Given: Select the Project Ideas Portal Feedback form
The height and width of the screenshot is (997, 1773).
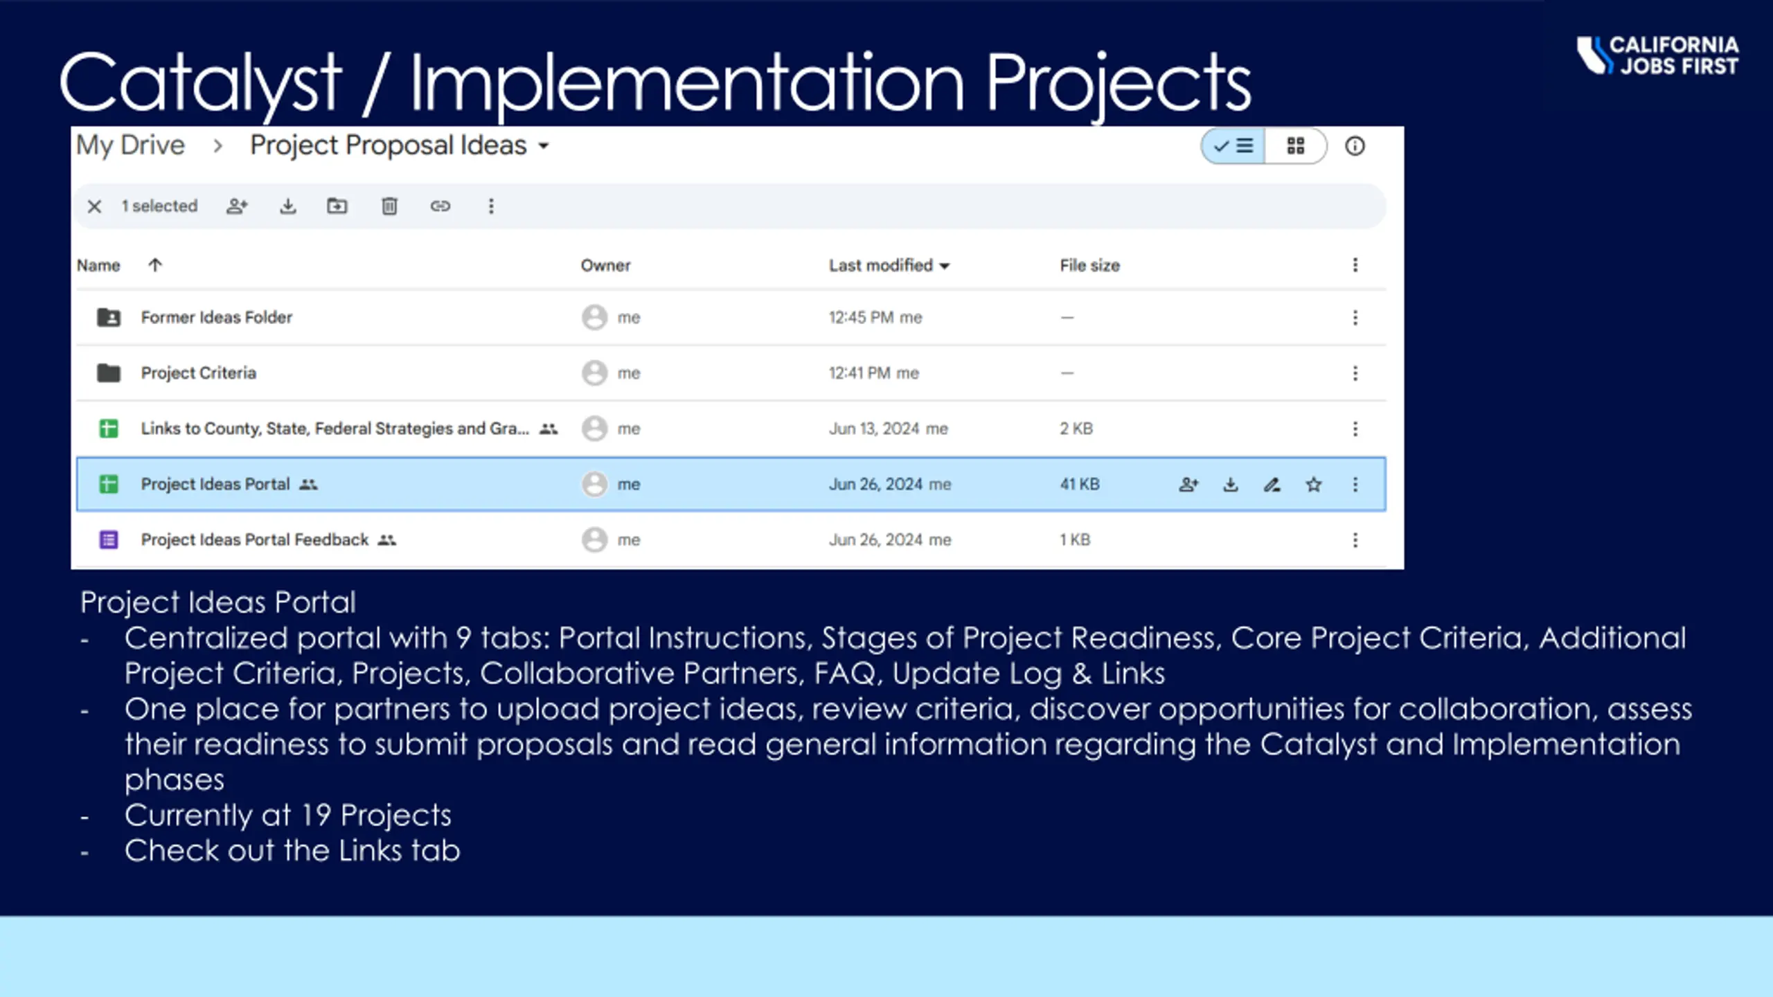Looking at the screenshot, I should [x=254, y=540].
